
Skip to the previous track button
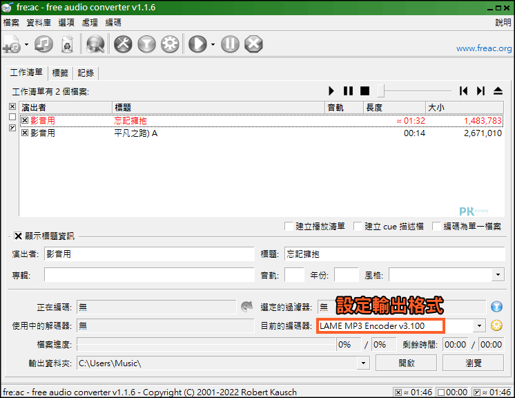tap(463, 91)
